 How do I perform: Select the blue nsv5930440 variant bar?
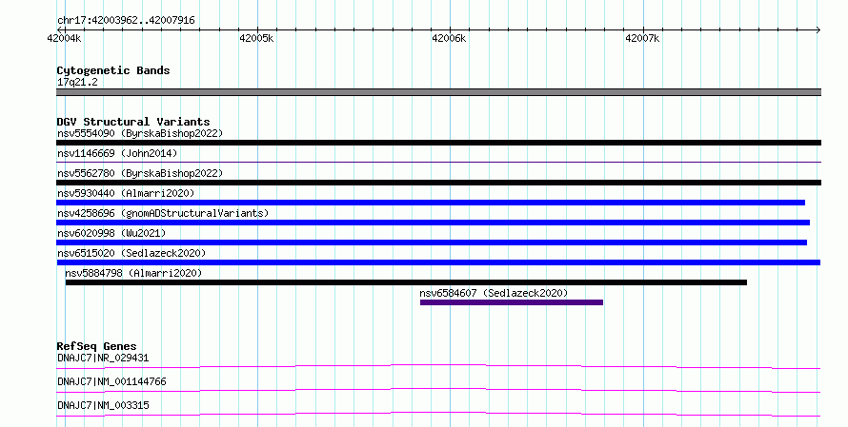(431, 203)
